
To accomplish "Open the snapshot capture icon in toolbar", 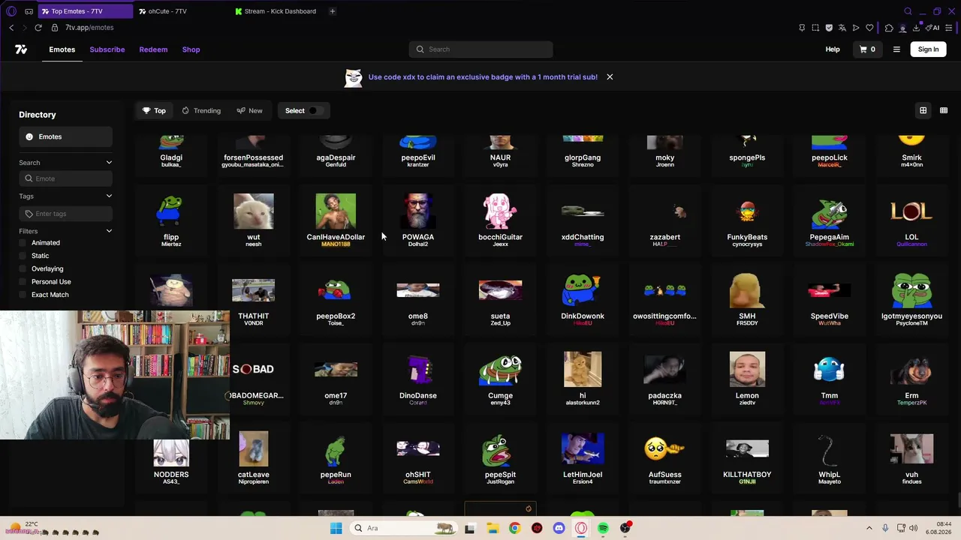I will [x=815, y=28].
